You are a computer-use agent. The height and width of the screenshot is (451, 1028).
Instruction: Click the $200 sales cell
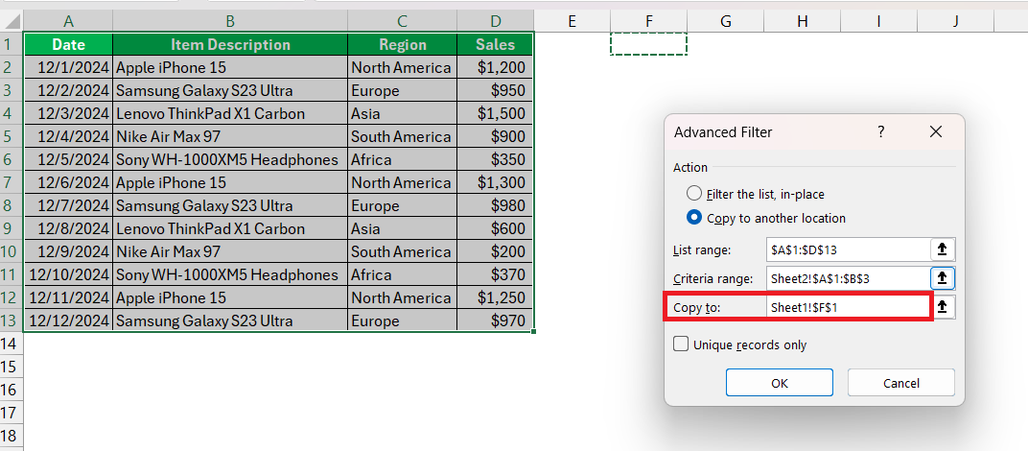point(496,252)
